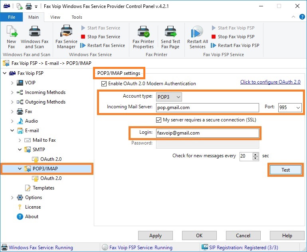Restart All Services
The image size is (307, 252).
(x=197, y=37)
